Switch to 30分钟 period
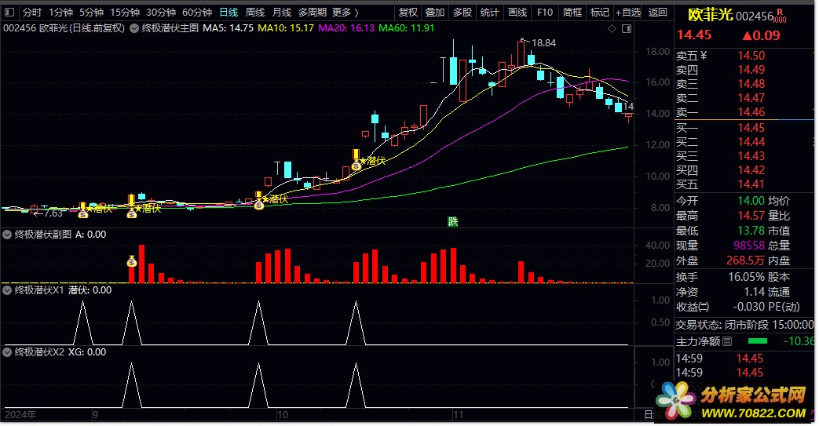 click(161, 12)
